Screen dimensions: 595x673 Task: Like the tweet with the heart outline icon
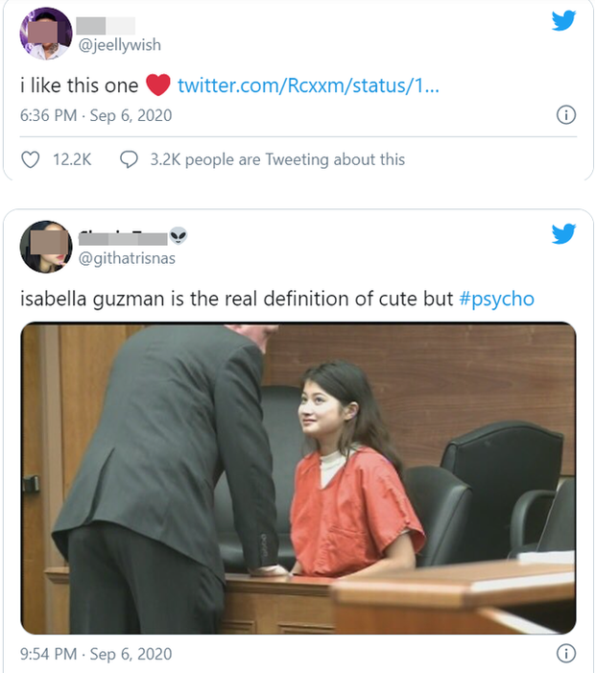tap(31, 159)
